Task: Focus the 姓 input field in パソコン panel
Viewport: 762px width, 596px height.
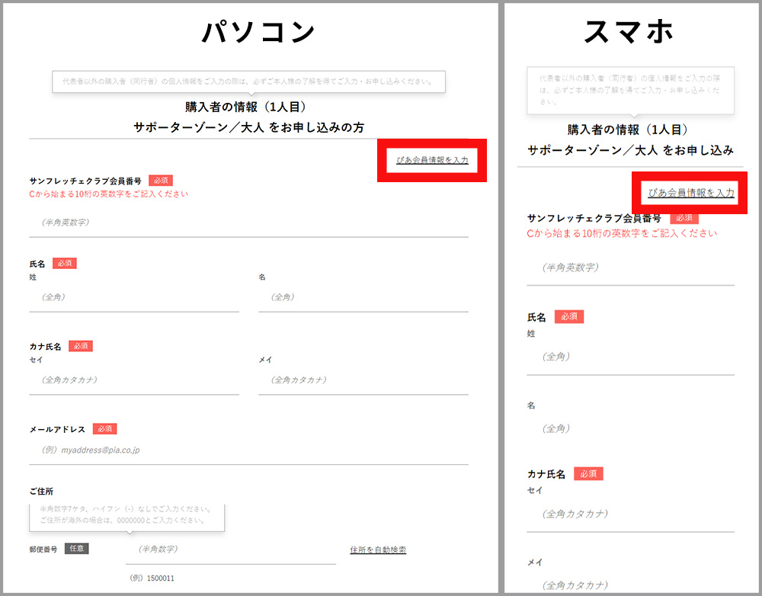Action: click(134, 297)
